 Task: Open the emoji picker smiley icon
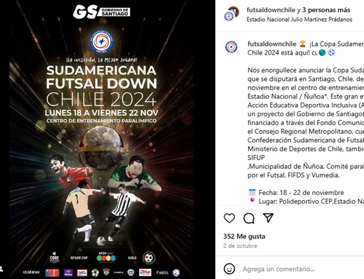point(230,269)
